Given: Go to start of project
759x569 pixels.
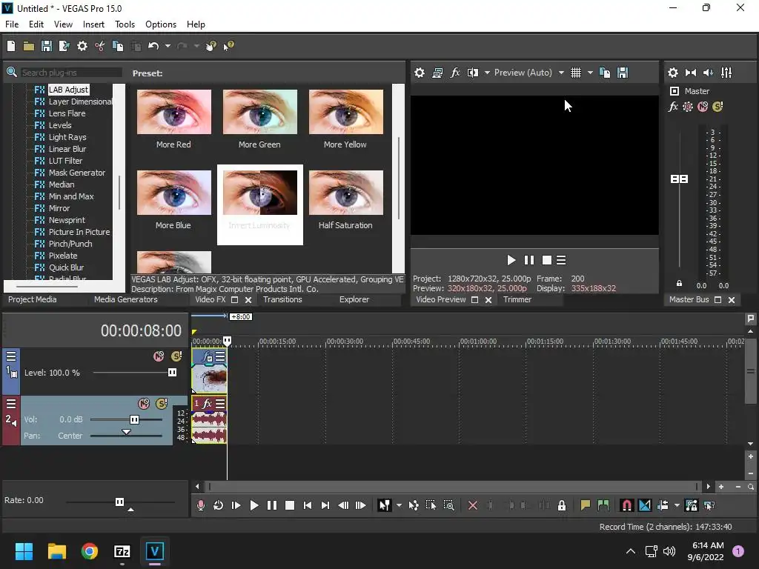Looking at the screenshot, I should 308,505.
